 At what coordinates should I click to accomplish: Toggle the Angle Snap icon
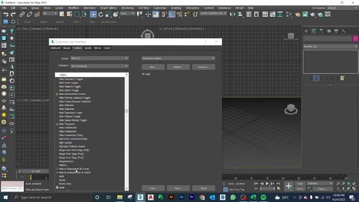(x=172, y=15)
